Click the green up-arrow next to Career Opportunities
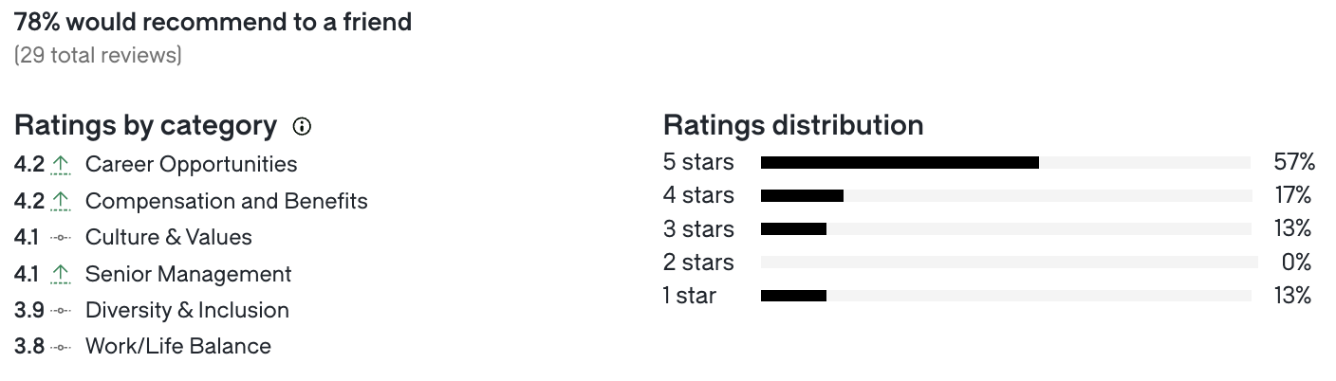Screen dimensions: 1336x381 [x=61, y=165]
